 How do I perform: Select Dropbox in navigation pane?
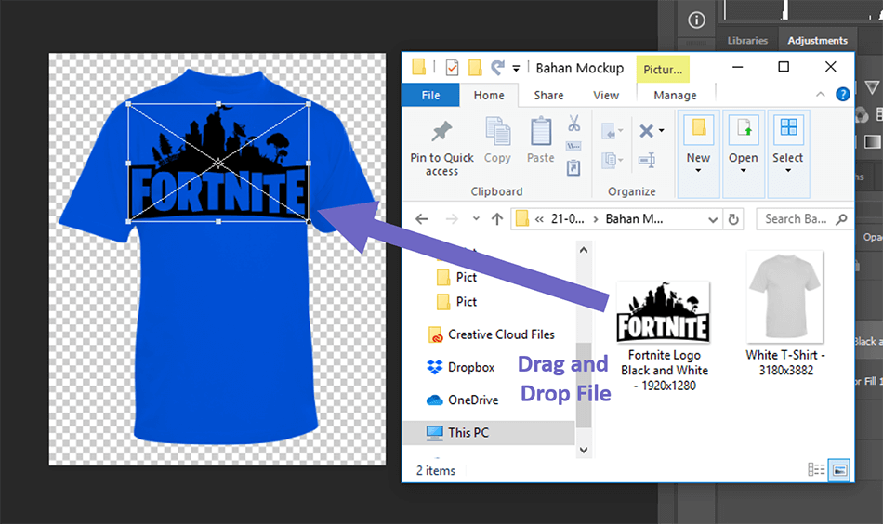click(x=461, y=367)
